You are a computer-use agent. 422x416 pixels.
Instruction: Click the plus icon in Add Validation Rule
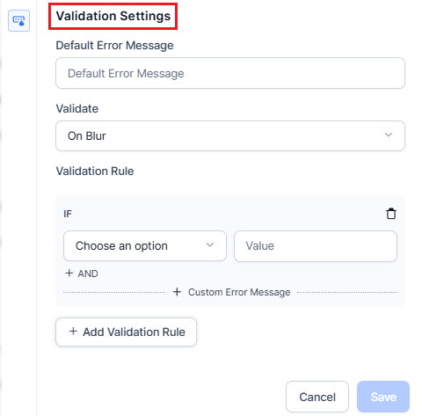pos(73,332)
